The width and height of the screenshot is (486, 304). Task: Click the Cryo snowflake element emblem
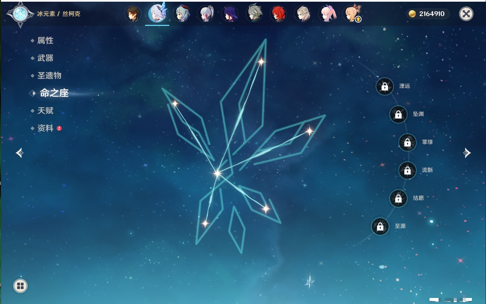click(x=20, y=14)
